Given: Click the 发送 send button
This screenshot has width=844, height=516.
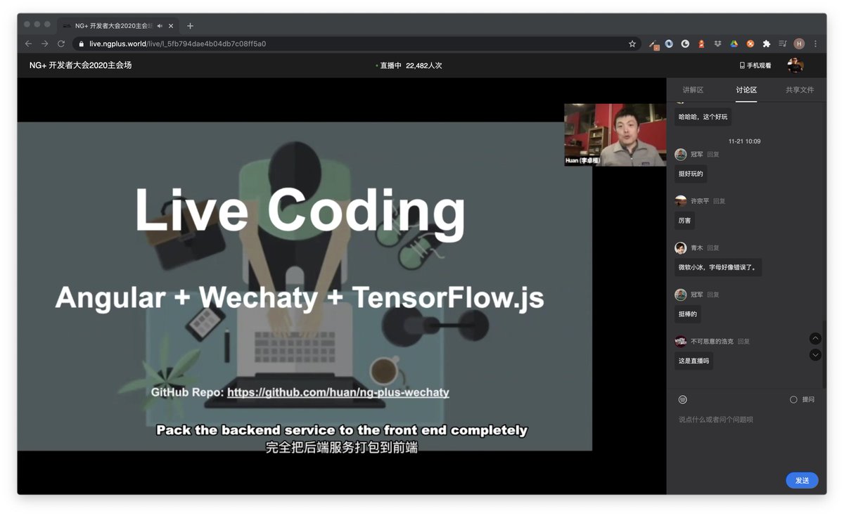Looking at the screenshot, I should [x=802, y=480].
